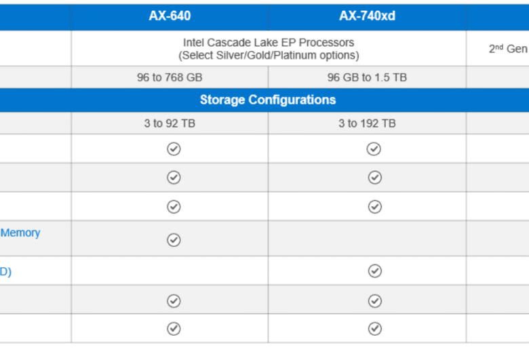This screenshot has height=350, width=529.
Task: Open the blue Memory link
Action: (20, 233)
